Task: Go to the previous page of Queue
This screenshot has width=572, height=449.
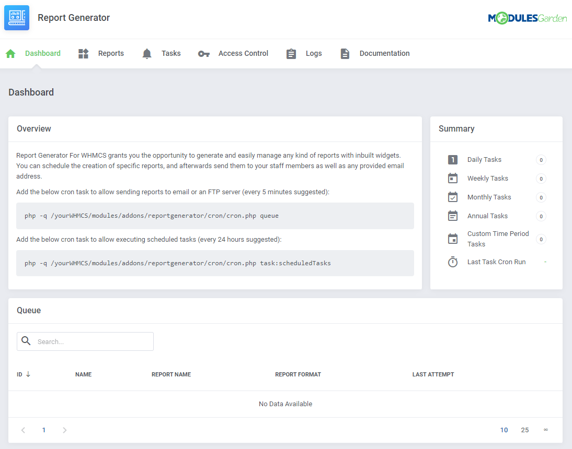Action: (24, 430)
